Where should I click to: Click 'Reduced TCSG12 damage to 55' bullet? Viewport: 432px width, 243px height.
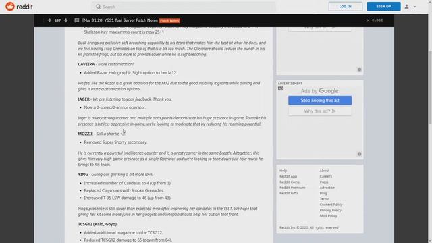[128, 240]
